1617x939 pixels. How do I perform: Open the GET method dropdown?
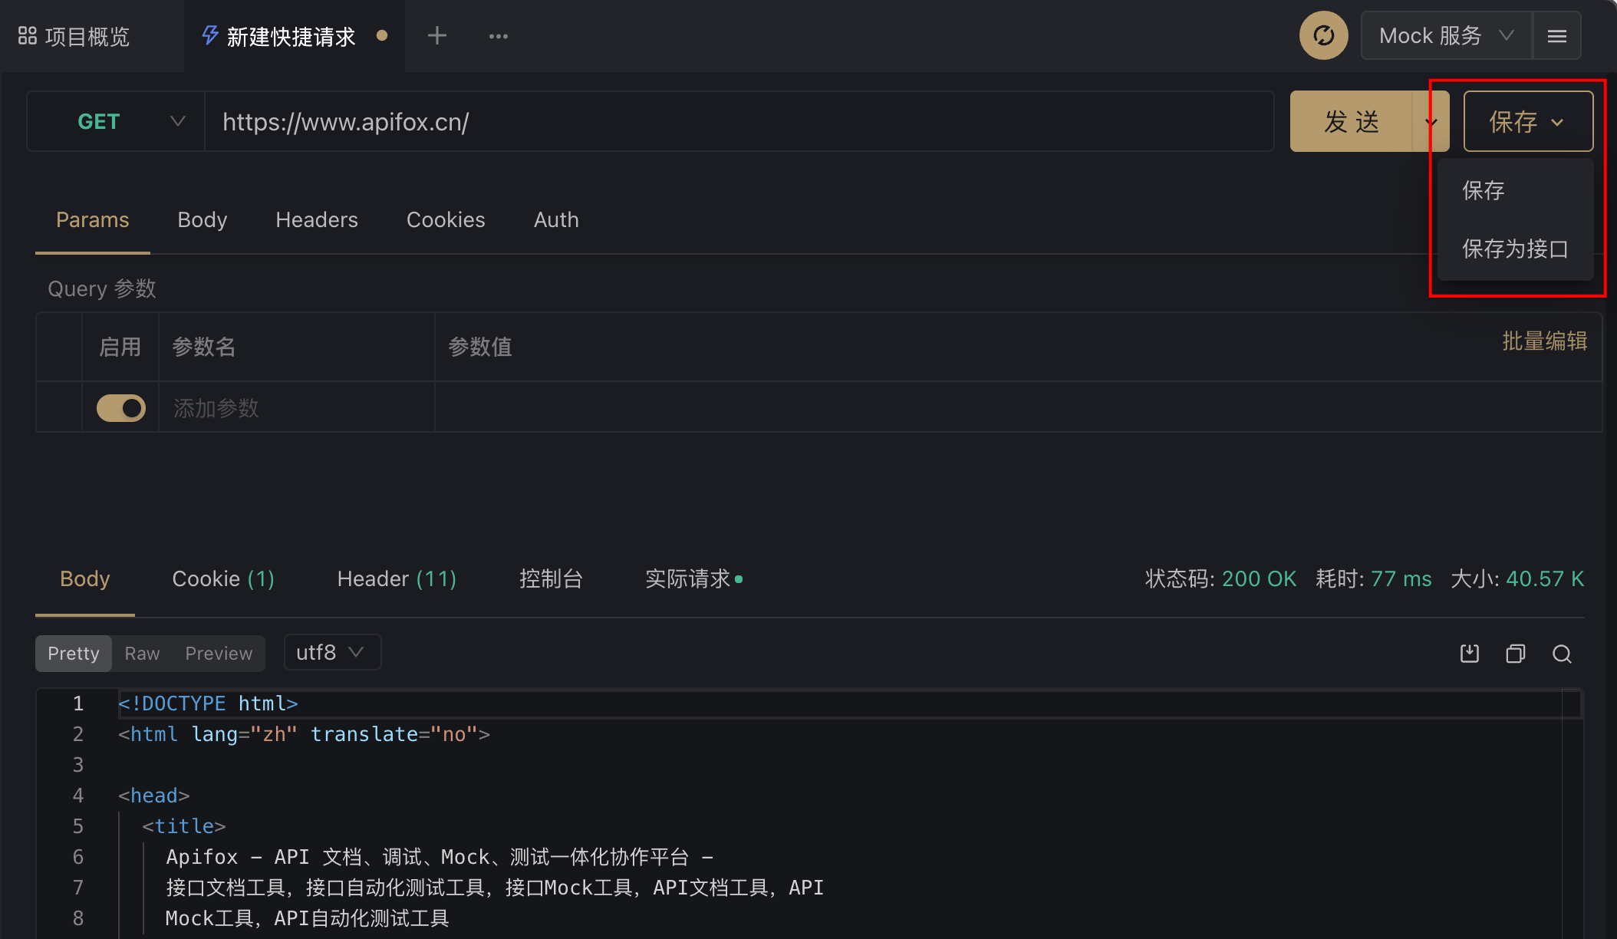point(117,122)
